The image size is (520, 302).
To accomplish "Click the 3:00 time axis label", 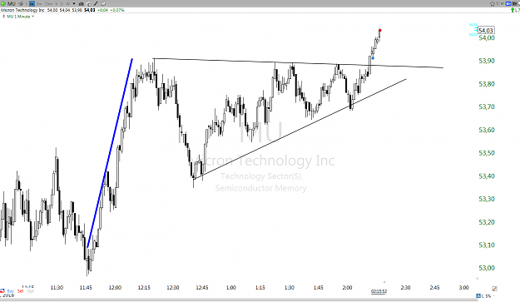I will (463, 287).
